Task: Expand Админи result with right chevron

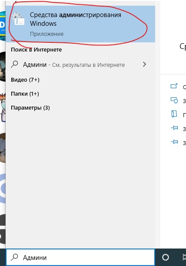Action: click(x=144, y=64)
